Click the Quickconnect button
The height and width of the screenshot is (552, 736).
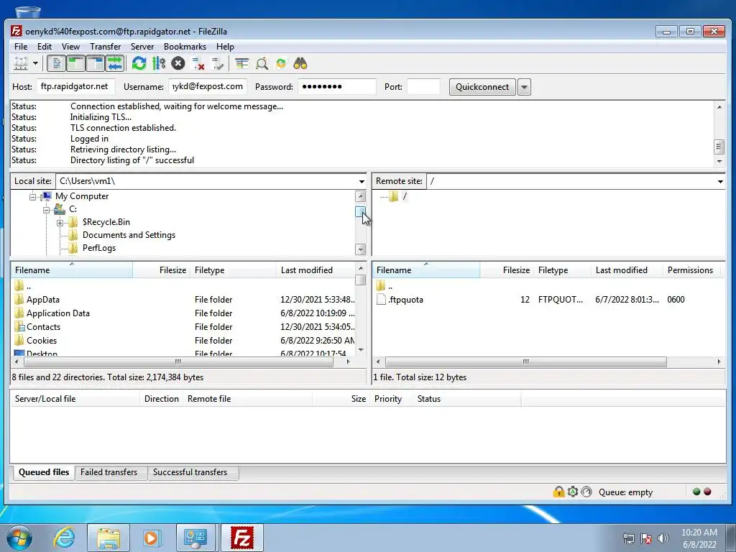[482, 87]
